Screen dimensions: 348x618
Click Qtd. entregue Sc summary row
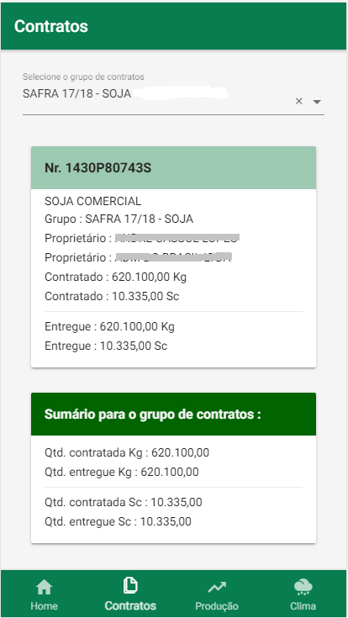coord(118,522)
